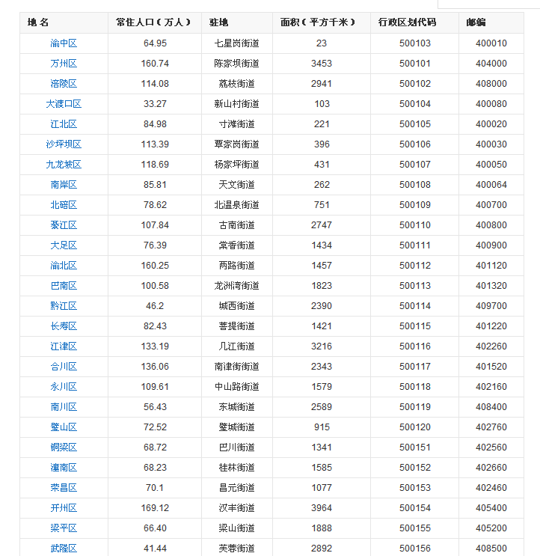
Task: Select the 棠香街道 cell
Action: [x=236, y=245]
